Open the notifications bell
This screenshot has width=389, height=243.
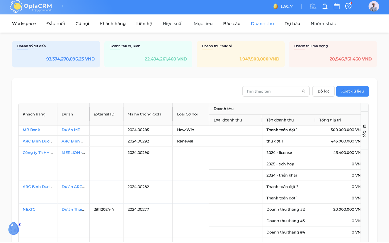[x=325, y=6]
